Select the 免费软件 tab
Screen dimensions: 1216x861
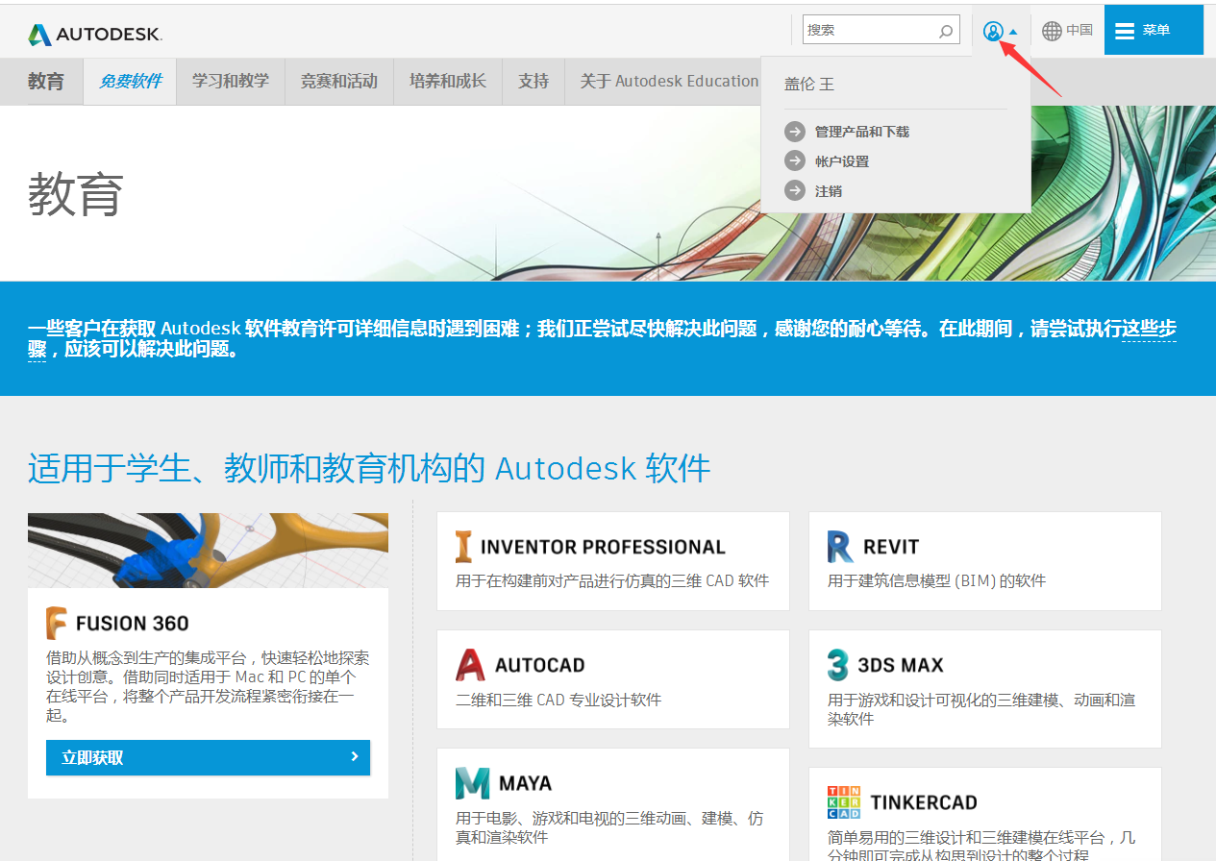pos(131,82)
